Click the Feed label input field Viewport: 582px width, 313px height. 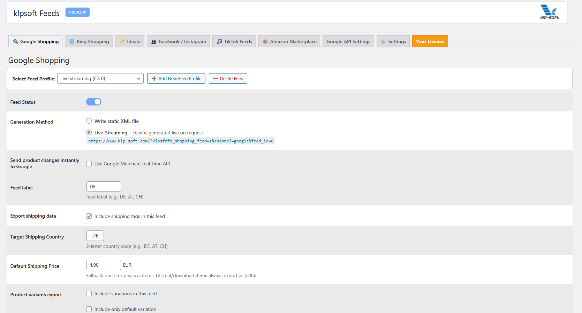pyautogui.click(x=104, y=187)
